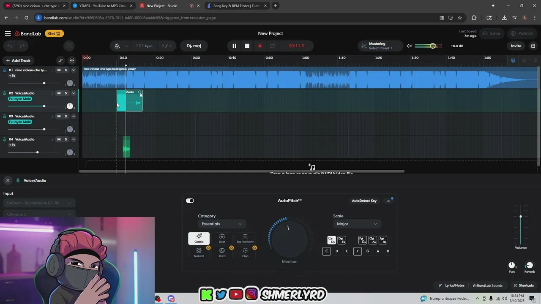
Task: Open Fx layze Main on track 02
Action: tap(20, 99)
